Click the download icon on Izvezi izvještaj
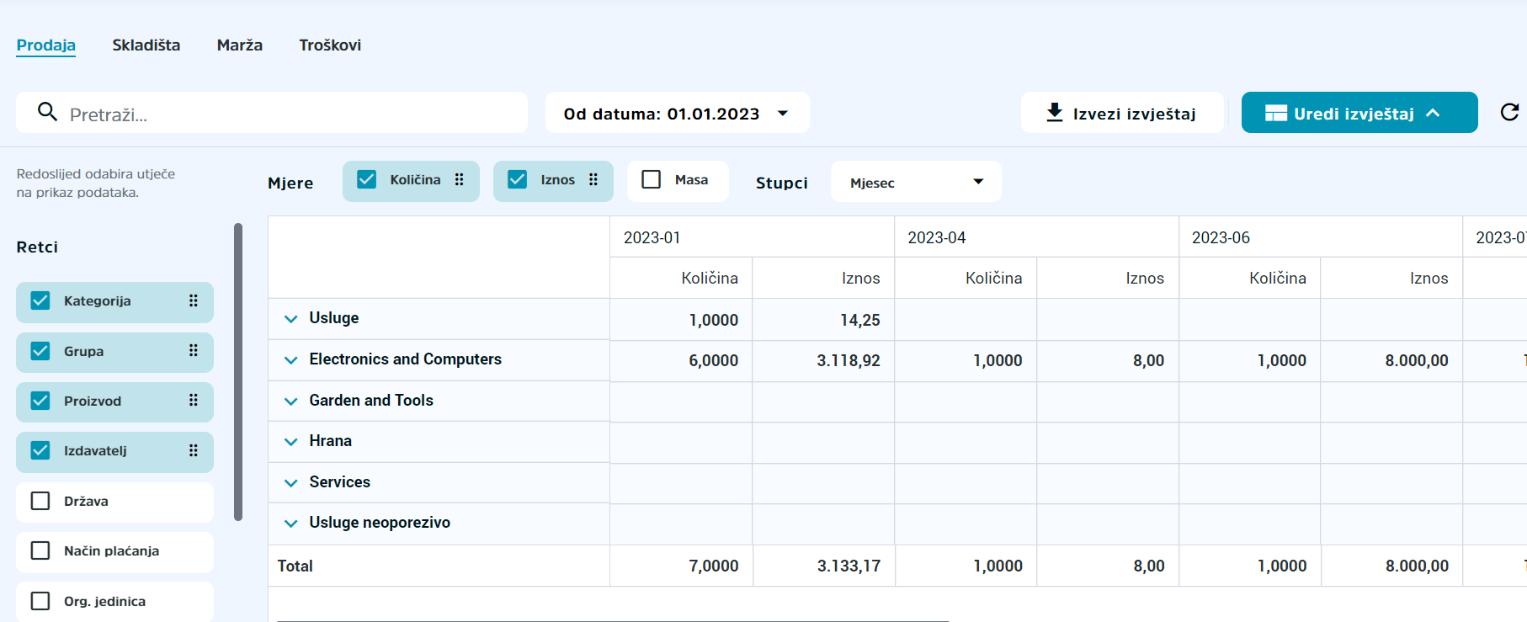This screenshot has height=622, width=1527. point(1054,113)
